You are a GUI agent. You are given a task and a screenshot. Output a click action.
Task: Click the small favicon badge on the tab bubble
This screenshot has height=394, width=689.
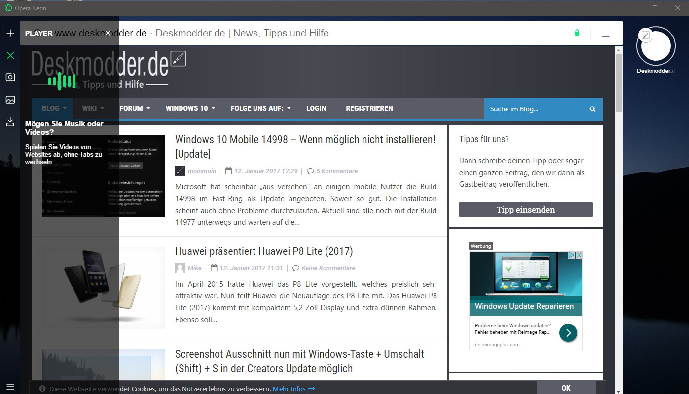646,35
